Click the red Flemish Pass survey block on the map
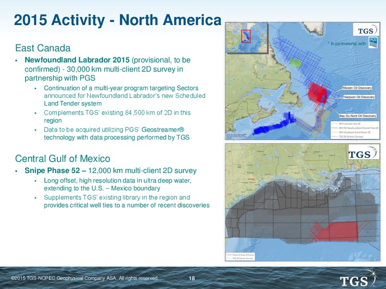This screenshot has width=386, height=289. click(317, 93)
